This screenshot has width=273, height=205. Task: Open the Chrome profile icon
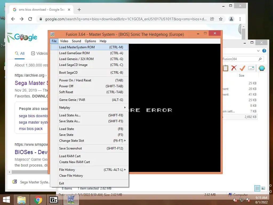pyautogui.click(x=231, y=19)
